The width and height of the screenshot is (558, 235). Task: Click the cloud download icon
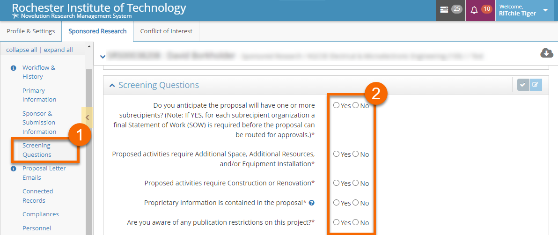[547, 53]
